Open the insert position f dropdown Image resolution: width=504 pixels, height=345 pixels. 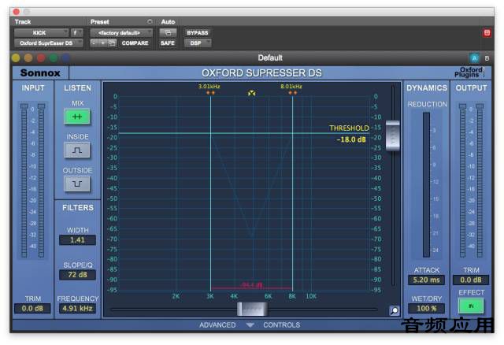[76, 33]
